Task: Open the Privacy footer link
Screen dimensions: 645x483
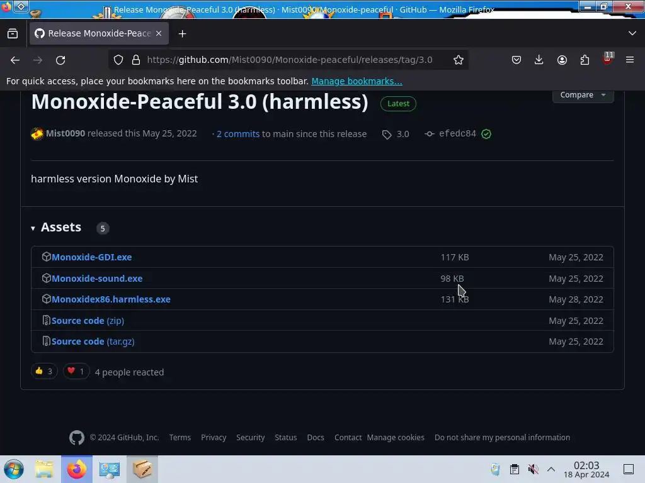Action: click(x=214, y=438)
